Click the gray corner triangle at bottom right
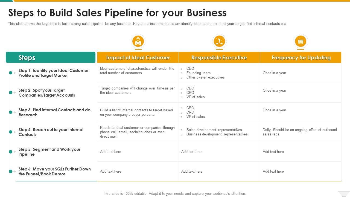 pyautogui.click(x=344, y=193)
